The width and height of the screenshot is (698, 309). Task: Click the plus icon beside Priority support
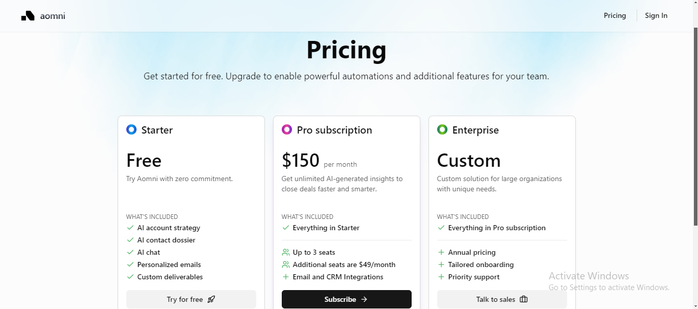coord(441,277)
